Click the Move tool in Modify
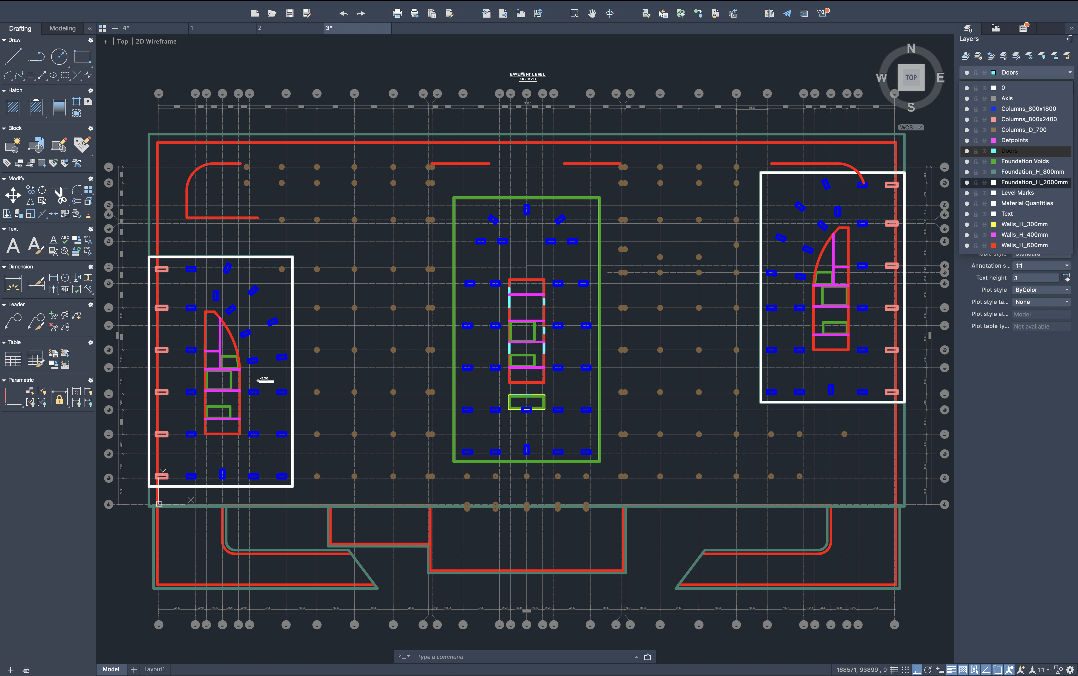This screenshot has height=676, width=1078. [13, 196]
